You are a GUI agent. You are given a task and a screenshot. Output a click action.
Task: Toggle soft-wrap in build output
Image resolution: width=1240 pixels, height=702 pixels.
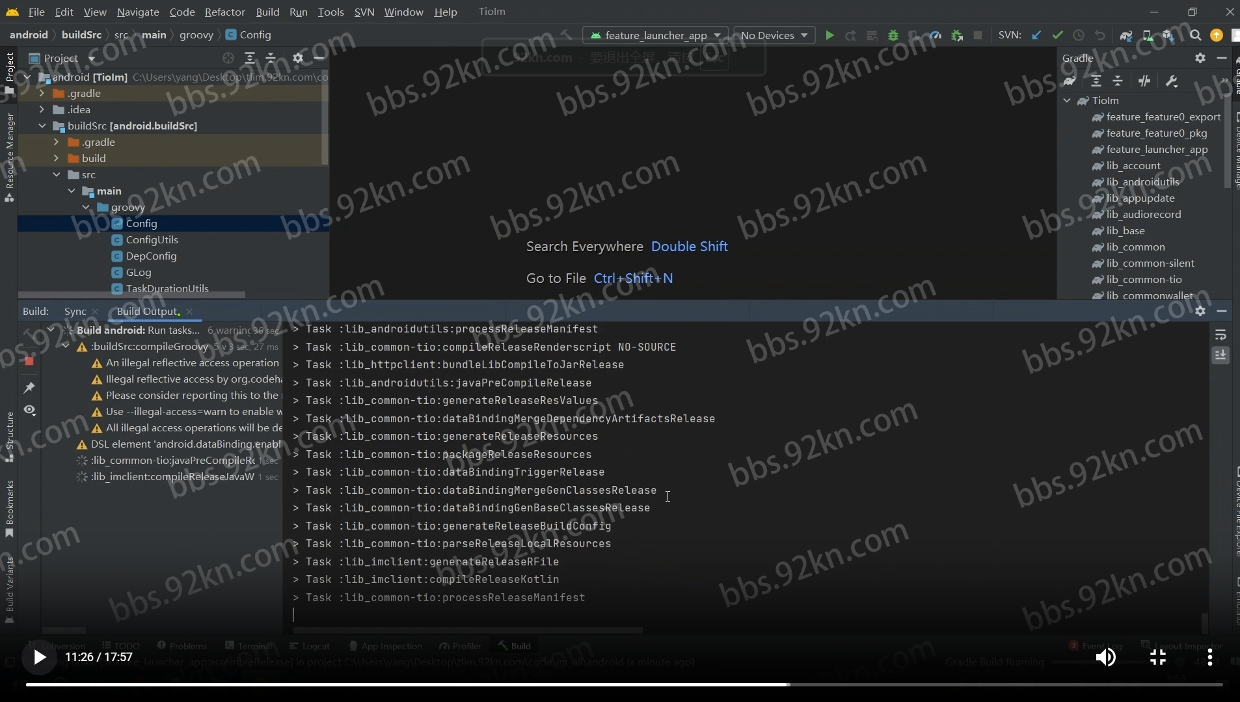click(x=1220, y=334)
